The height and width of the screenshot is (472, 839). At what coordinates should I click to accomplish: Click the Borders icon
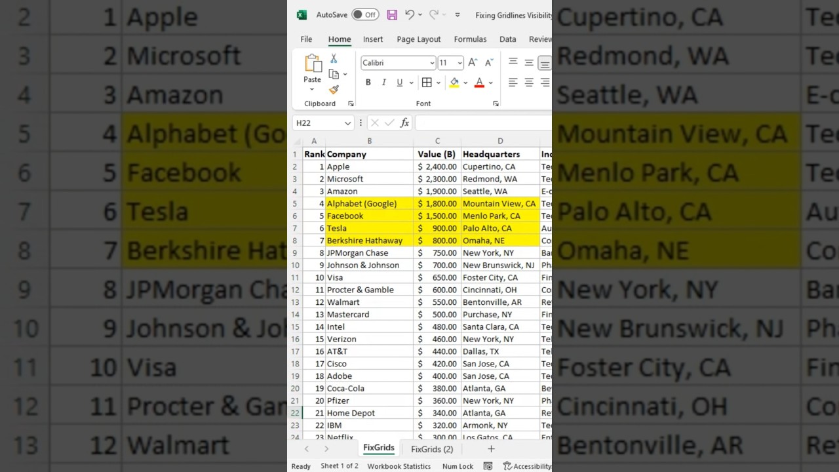click(427, 83)
